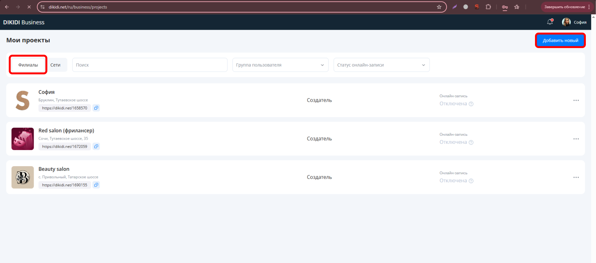This screenshot has width=596, height=263.
Task: Open the Red salon project thumbnail
Action: coord(23,139)
